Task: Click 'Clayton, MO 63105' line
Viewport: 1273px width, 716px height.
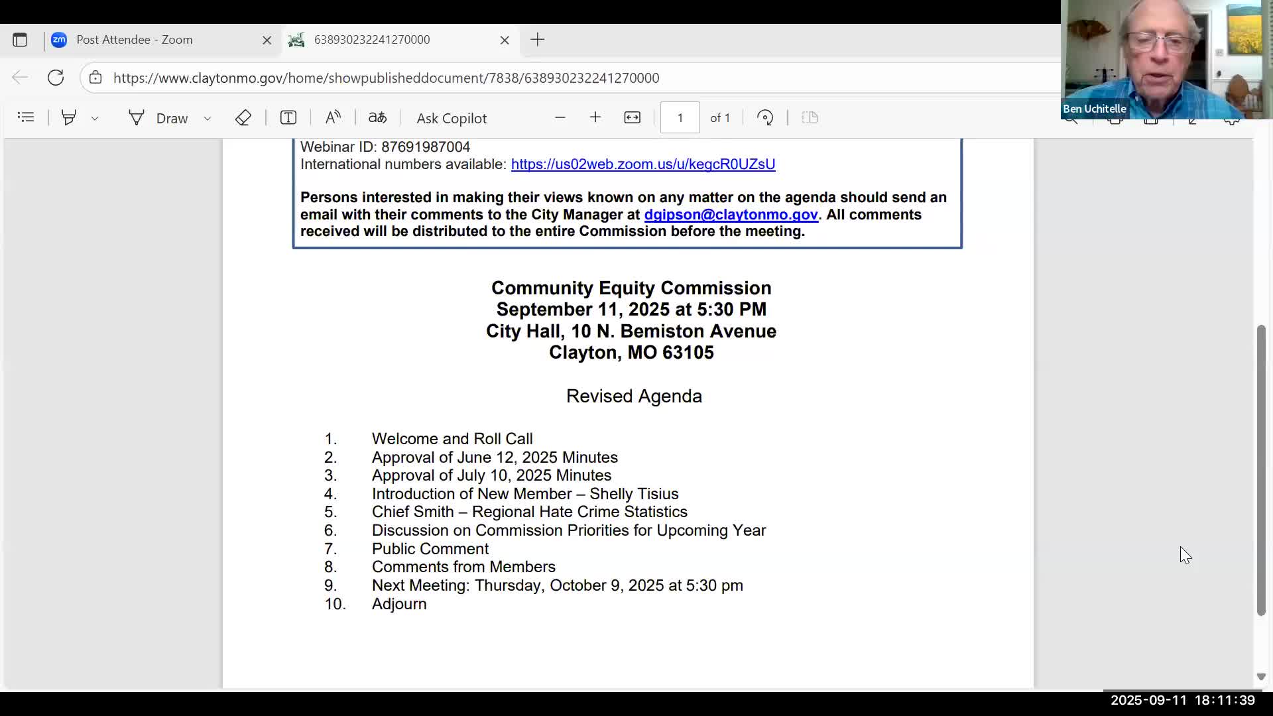Action: (631, 352)
